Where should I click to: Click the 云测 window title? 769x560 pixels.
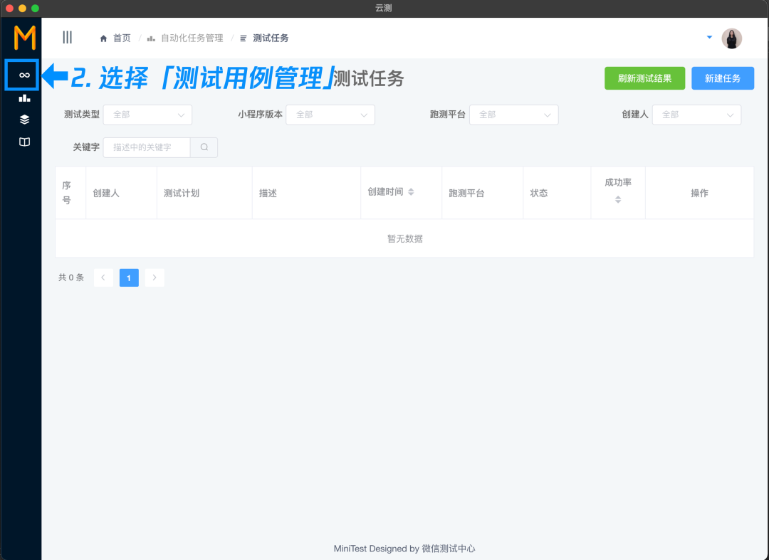click(x=384, y=9)
